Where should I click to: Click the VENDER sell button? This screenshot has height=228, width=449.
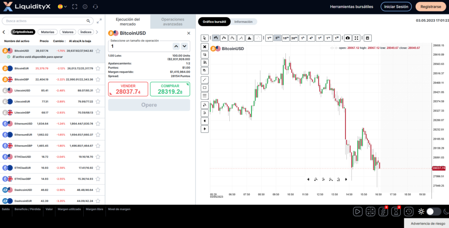(128, 89)
